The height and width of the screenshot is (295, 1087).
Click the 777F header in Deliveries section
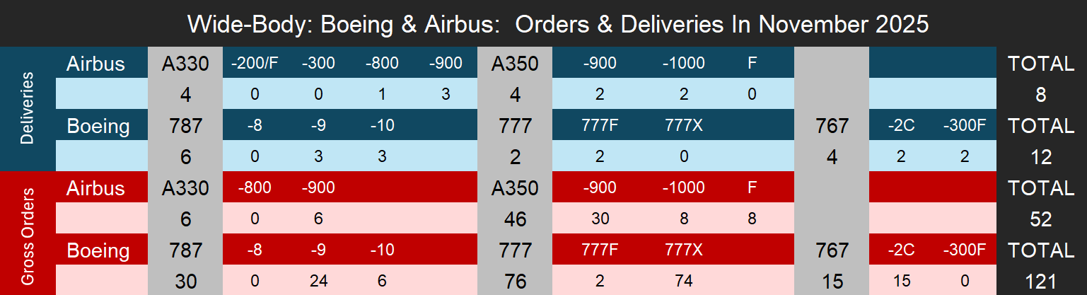coord(600,126)
